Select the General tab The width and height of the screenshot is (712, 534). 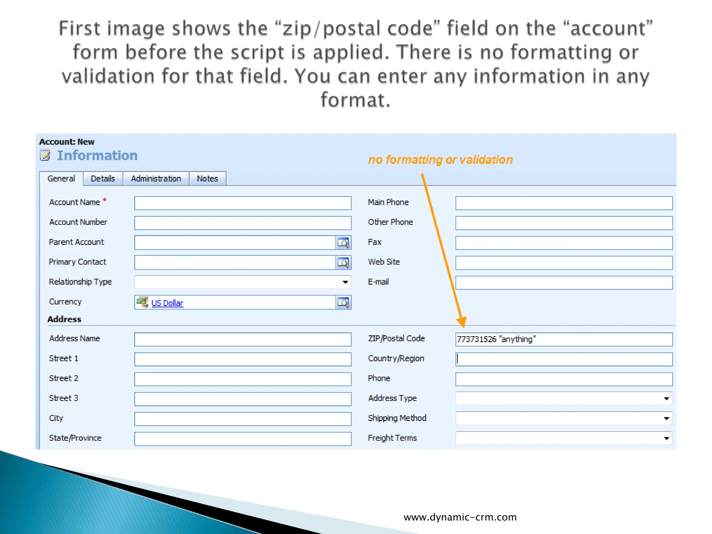[61, 179]
